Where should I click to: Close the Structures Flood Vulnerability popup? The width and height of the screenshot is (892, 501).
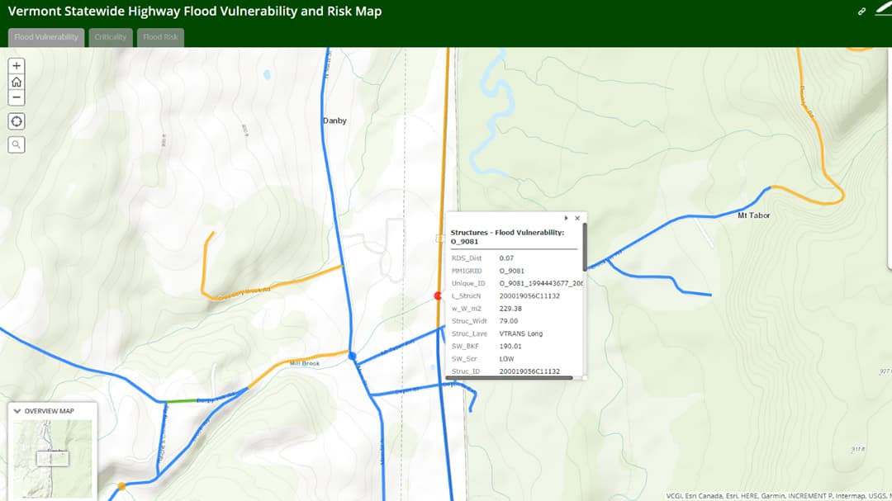pyautogui.click(x=577, y=218)
